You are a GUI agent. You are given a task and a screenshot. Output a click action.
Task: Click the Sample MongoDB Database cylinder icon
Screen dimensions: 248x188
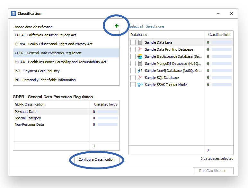[x=140, y=64]
